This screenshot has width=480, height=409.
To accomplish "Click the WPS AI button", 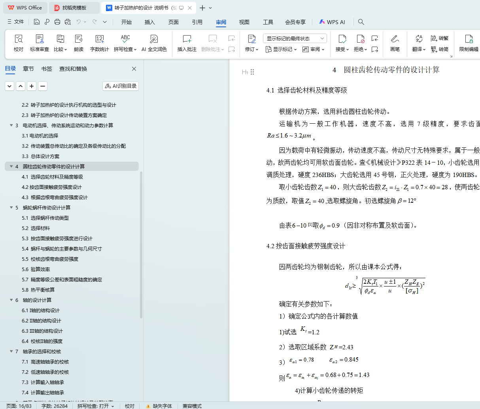I will point(332,22).
